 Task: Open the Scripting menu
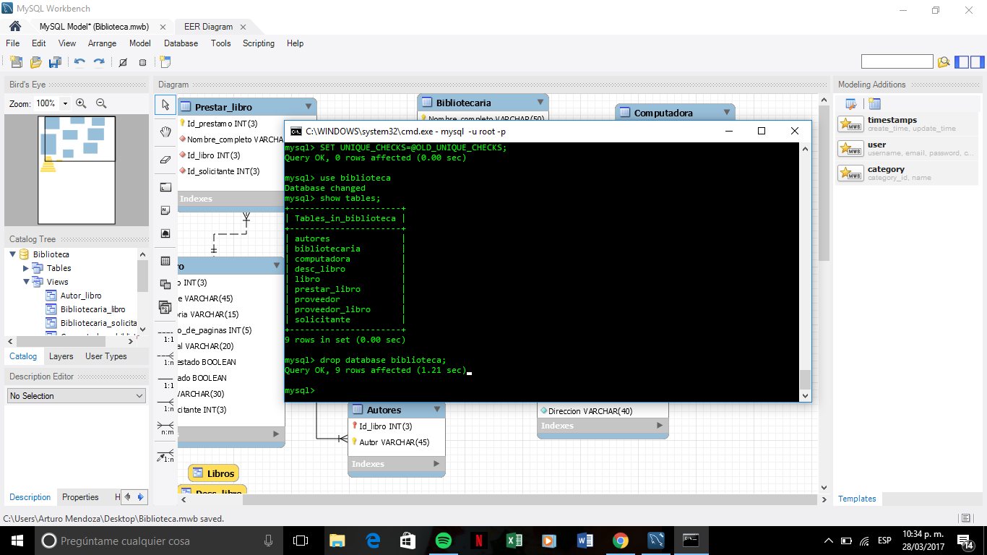[259, 43]
